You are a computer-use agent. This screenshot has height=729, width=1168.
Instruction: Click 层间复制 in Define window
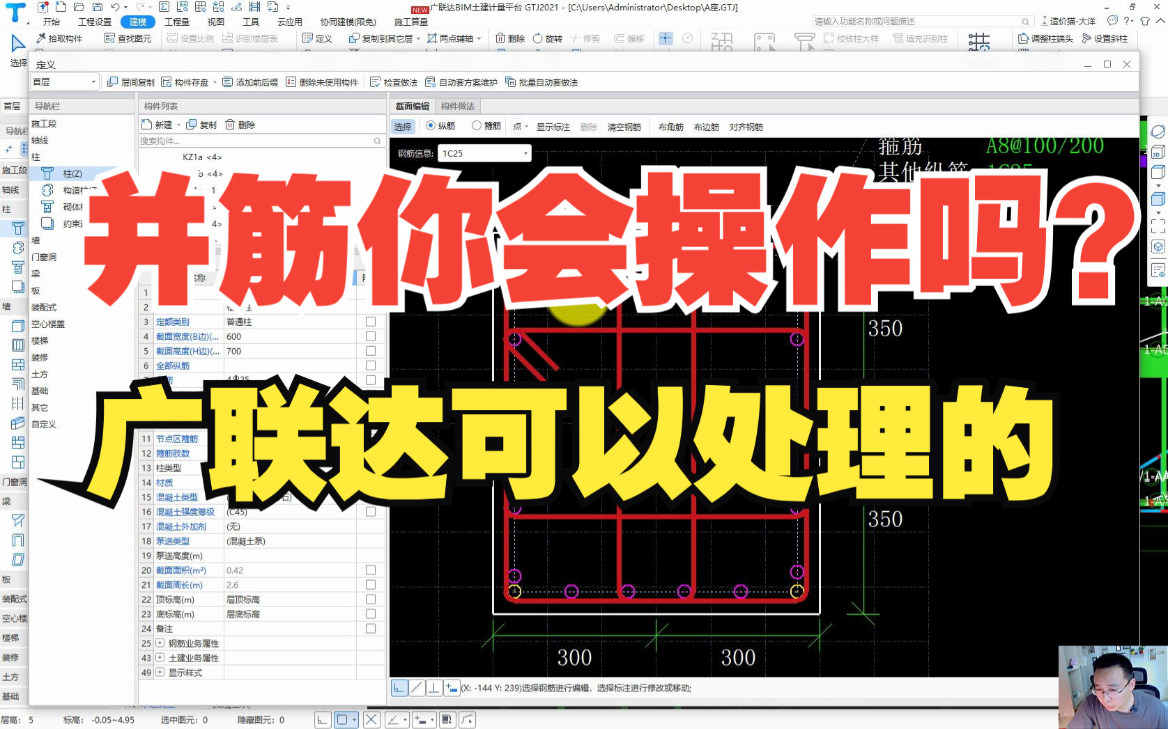coord(131,82)
